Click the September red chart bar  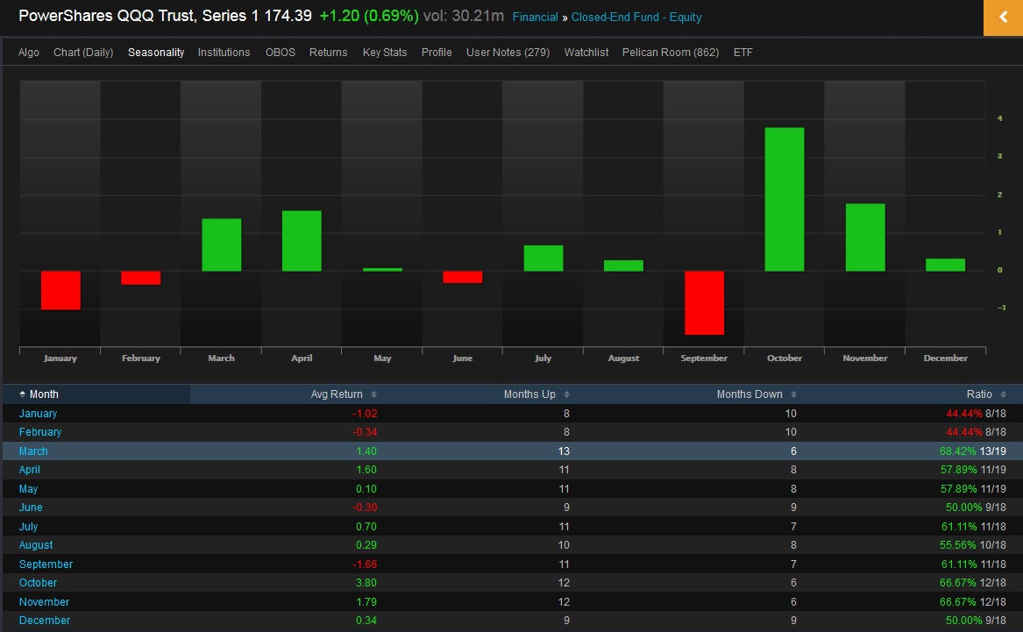704,302
